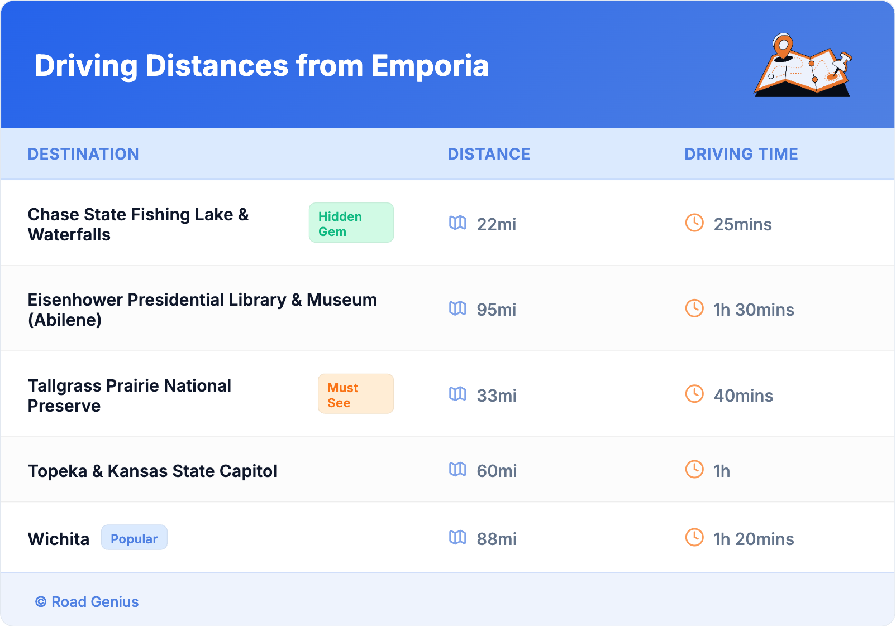Click clock icon next to 40mins
Image resolution: width=896 pixels, height=627 pixels.
tap(694, 394)
